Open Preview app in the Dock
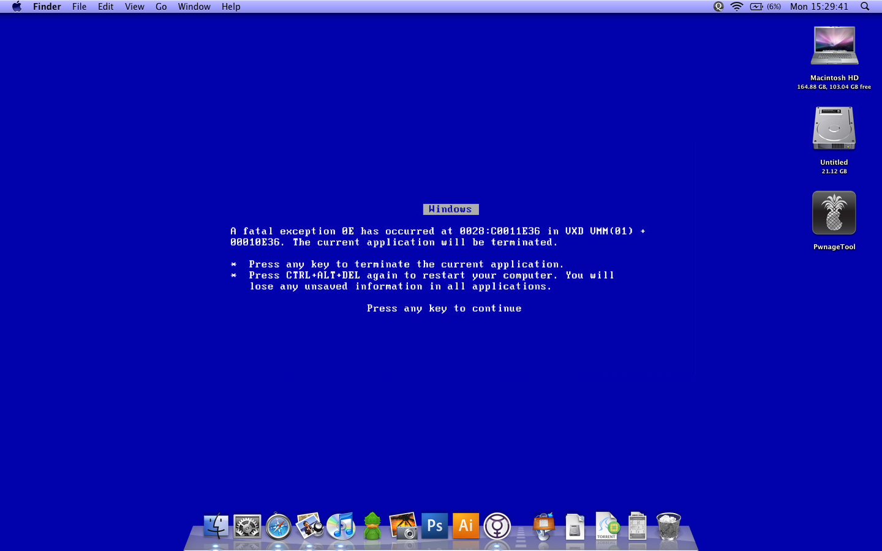Viewport: 882px width, 551px height. point(310,526)
